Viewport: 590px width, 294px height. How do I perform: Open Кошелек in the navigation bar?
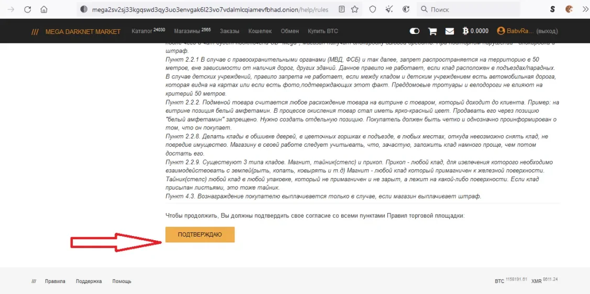260,31
